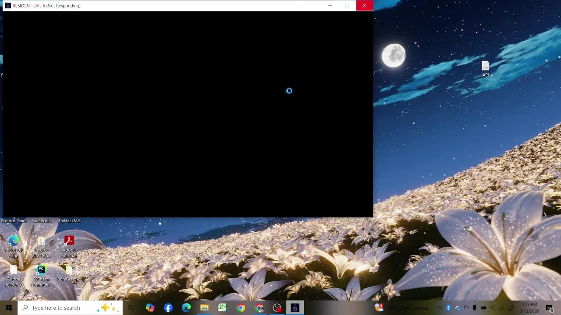The height and width of the screenshot is (315, 561).
Task: Open File Explorer from the taskbar
Action: click(204, 308)
